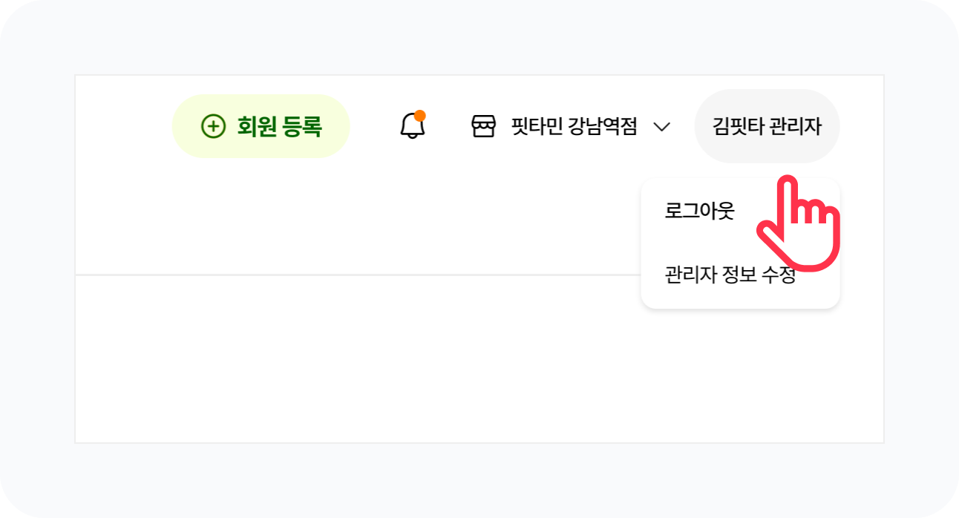This screenshot has height=518, width=959.
Task: Click the orange notification badge dot
Action: [x=420, y=116]
